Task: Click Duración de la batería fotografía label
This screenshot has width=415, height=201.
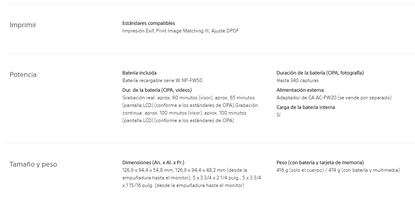Action: coord(320,73)
